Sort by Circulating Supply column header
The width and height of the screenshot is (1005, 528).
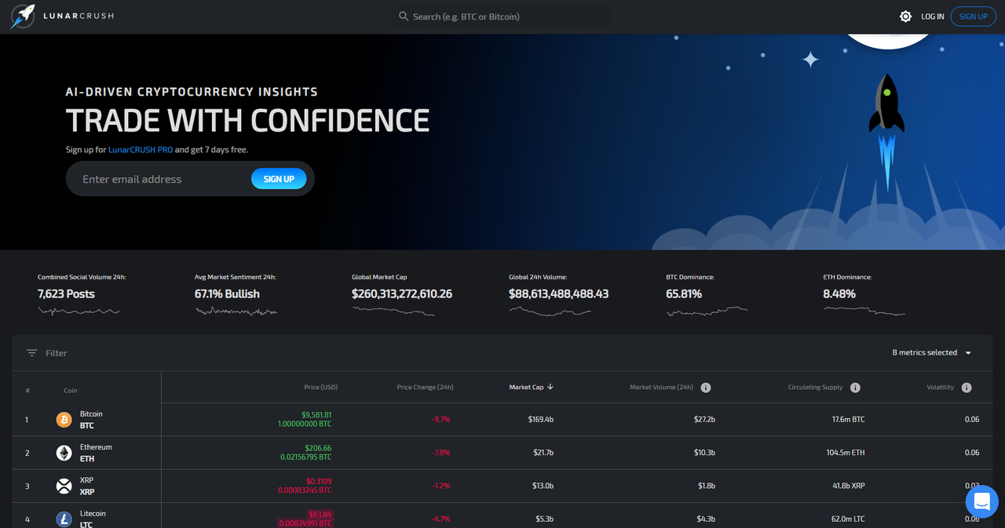[815, 387]
